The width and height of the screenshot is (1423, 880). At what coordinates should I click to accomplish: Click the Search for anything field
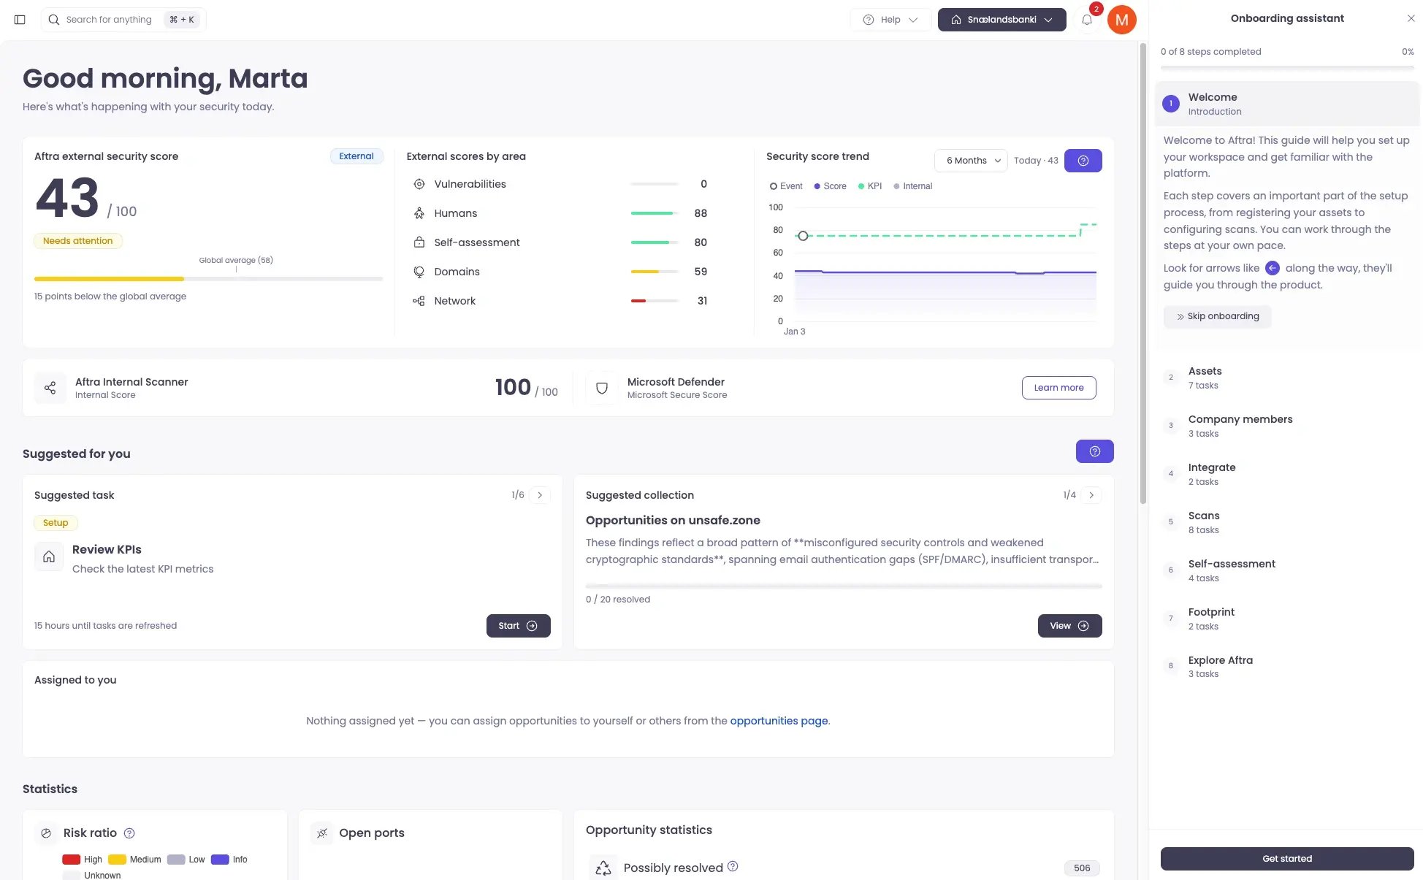pyautogui.click(x=123, y=20)
